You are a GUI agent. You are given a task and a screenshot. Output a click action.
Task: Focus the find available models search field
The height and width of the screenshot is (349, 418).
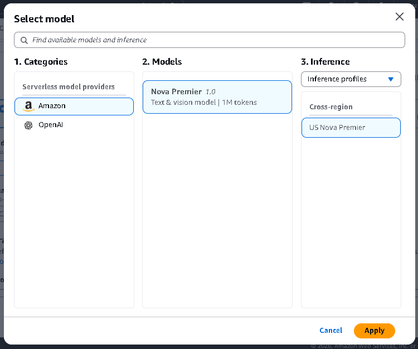click(209, 40)
